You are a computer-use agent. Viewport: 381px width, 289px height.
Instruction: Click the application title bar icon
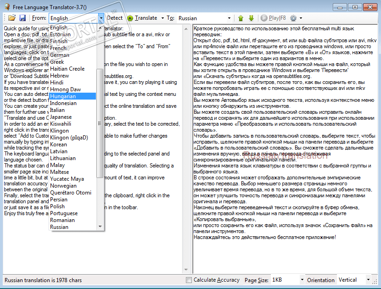point(7,7)
